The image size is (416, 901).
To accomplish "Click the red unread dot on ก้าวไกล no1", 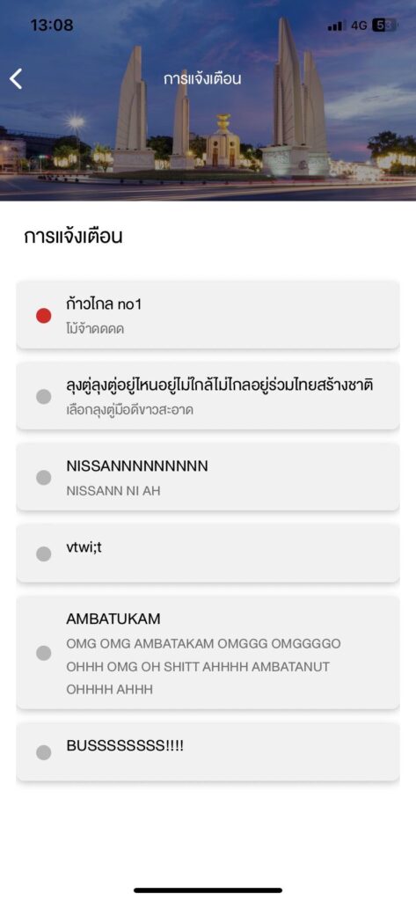I will (44, 316).
